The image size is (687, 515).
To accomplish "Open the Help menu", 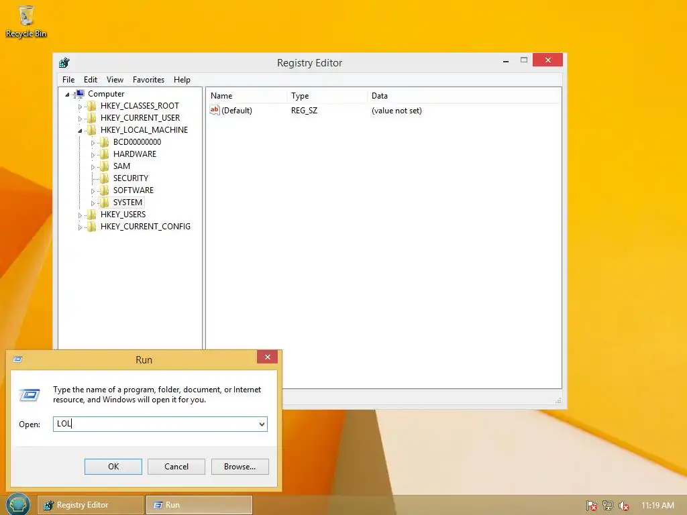I will 182,80.
